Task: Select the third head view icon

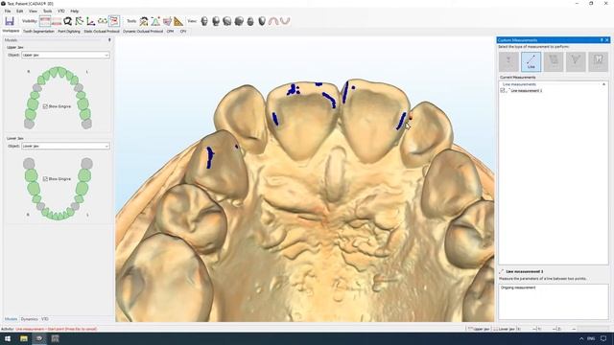Action: click(x=227, y=21)
